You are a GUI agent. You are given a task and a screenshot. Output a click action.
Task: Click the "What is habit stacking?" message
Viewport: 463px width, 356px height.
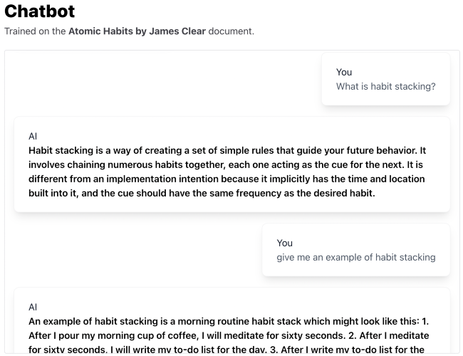[385, 86]
